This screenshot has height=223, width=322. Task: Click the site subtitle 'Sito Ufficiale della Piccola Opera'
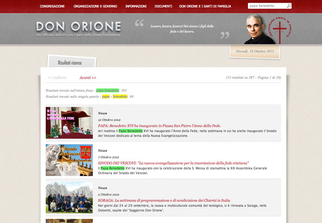[x=78, y=35]
